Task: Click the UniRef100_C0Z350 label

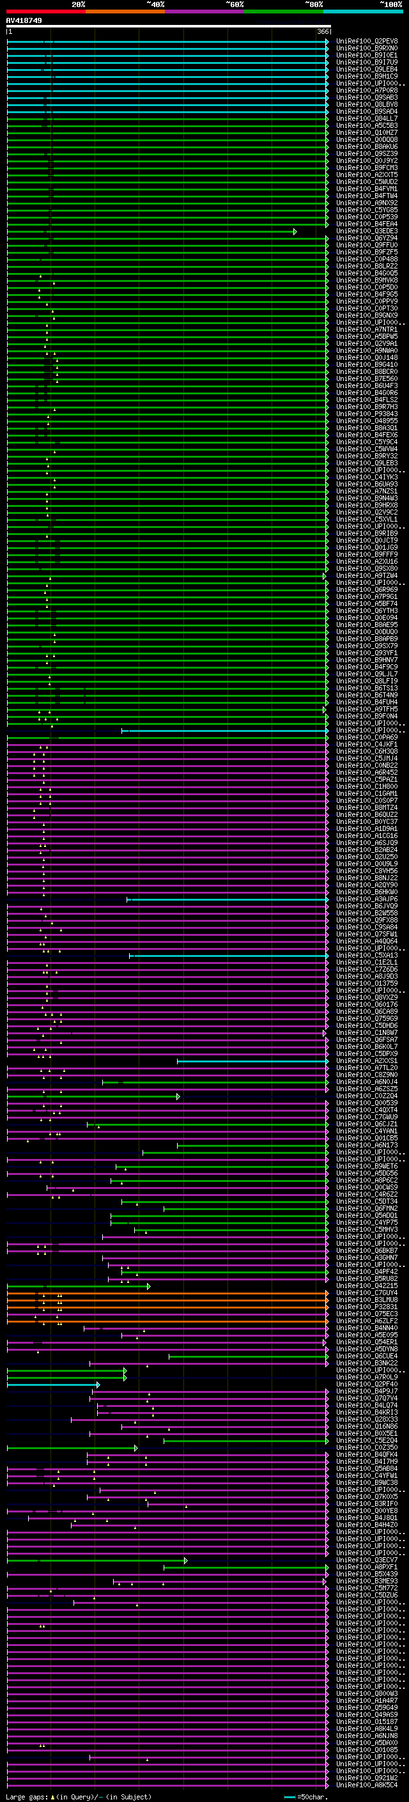Action: (367, 1447)
